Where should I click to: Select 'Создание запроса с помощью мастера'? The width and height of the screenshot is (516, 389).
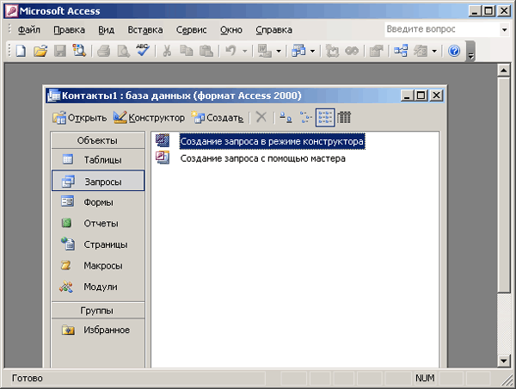262,158
